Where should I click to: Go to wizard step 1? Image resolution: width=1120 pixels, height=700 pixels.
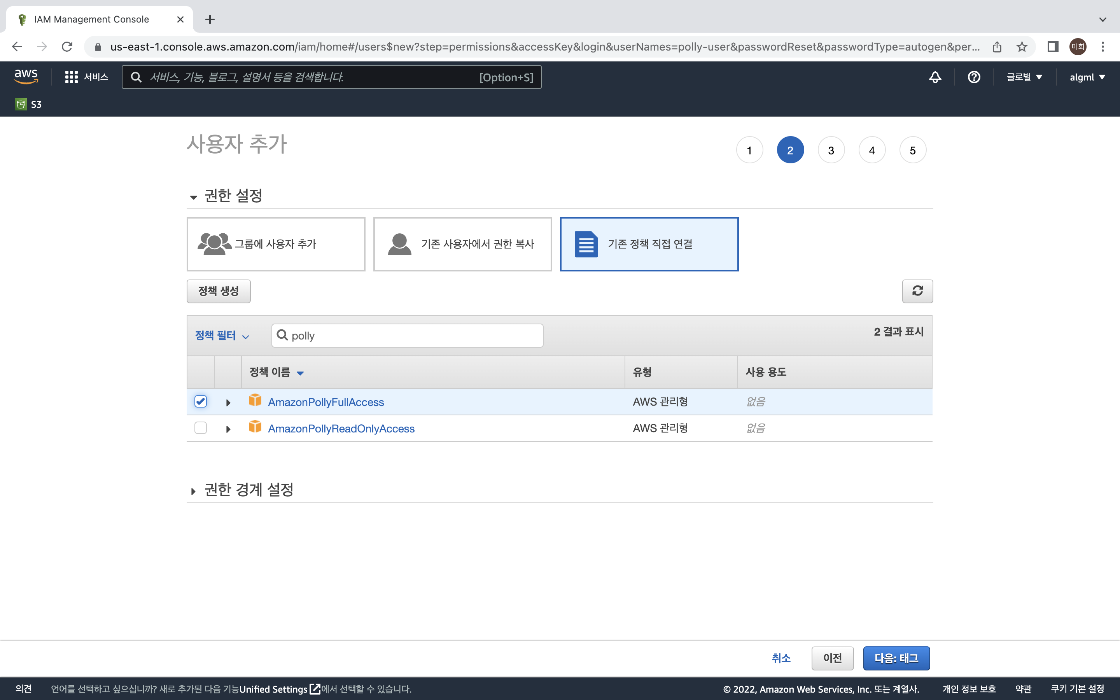point(749,150)
